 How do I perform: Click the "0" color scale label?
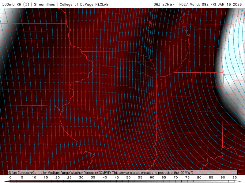coord(10,178)
